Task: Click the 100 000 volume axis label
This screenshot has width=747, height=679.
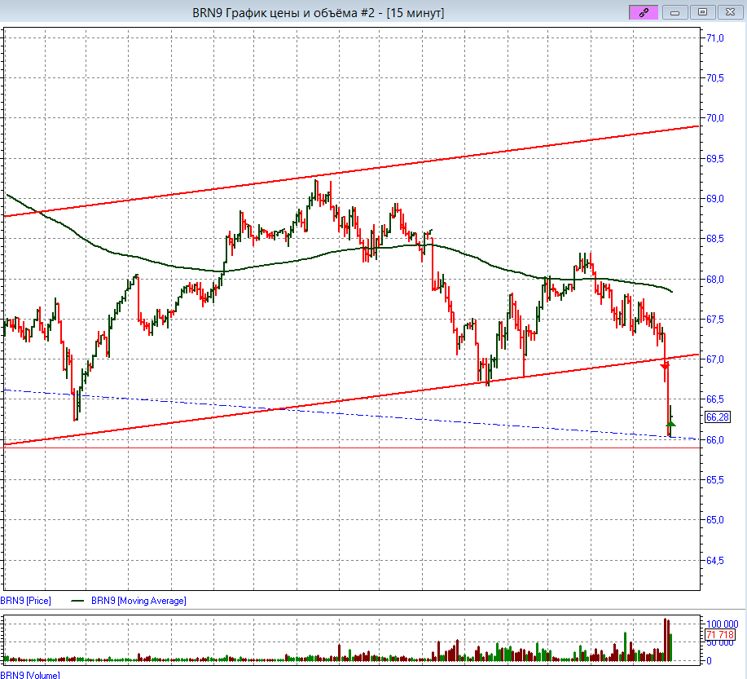Action: pyautogui.click(x=719, y=622)
